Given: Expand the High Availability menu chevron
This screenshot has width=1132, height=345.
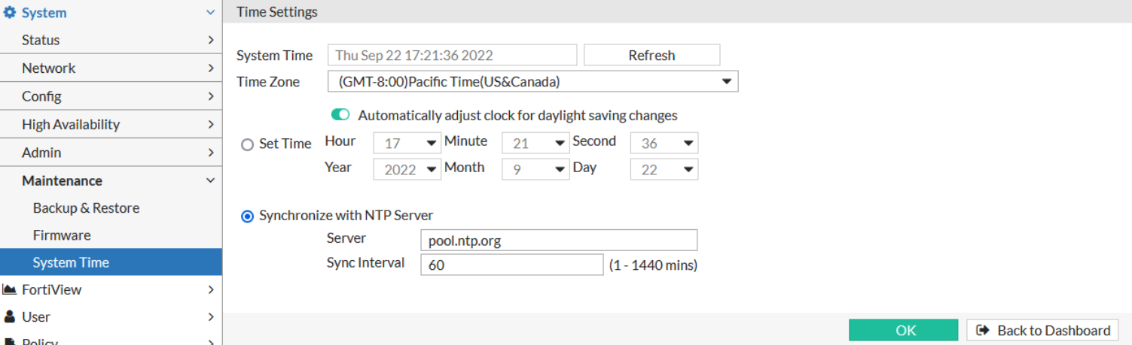Looking at the screenshot, I should point(211,124).
